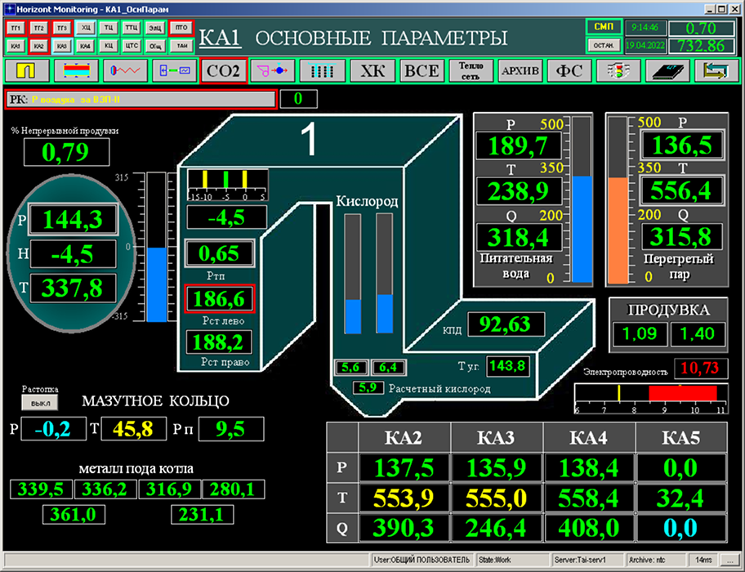Toggle the Растопка ВЫКЛ switch
Screen dimensions: 745x572
pyautogui.click(x=36, y=403)
